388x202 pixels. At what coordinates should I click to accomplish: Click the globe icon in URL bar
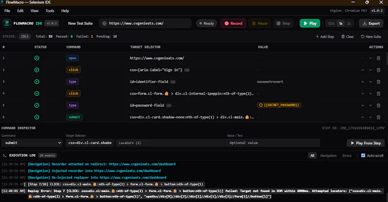click(104, 23)
